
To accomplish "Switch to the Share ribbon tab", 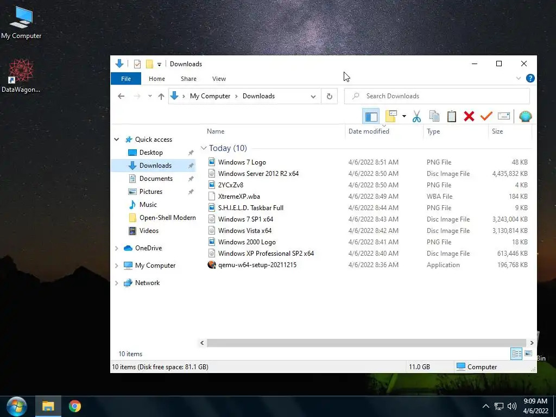I will click(188, 79).
